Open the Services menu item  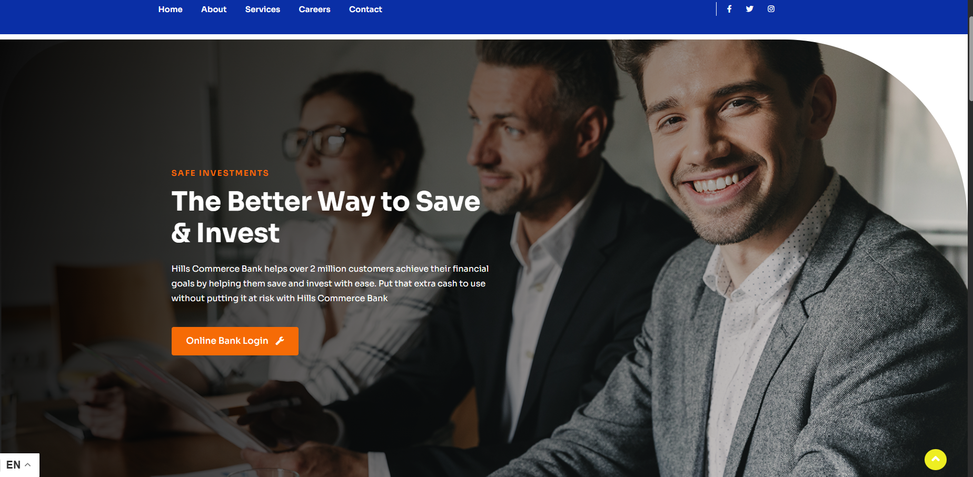(x=263, y=9)
